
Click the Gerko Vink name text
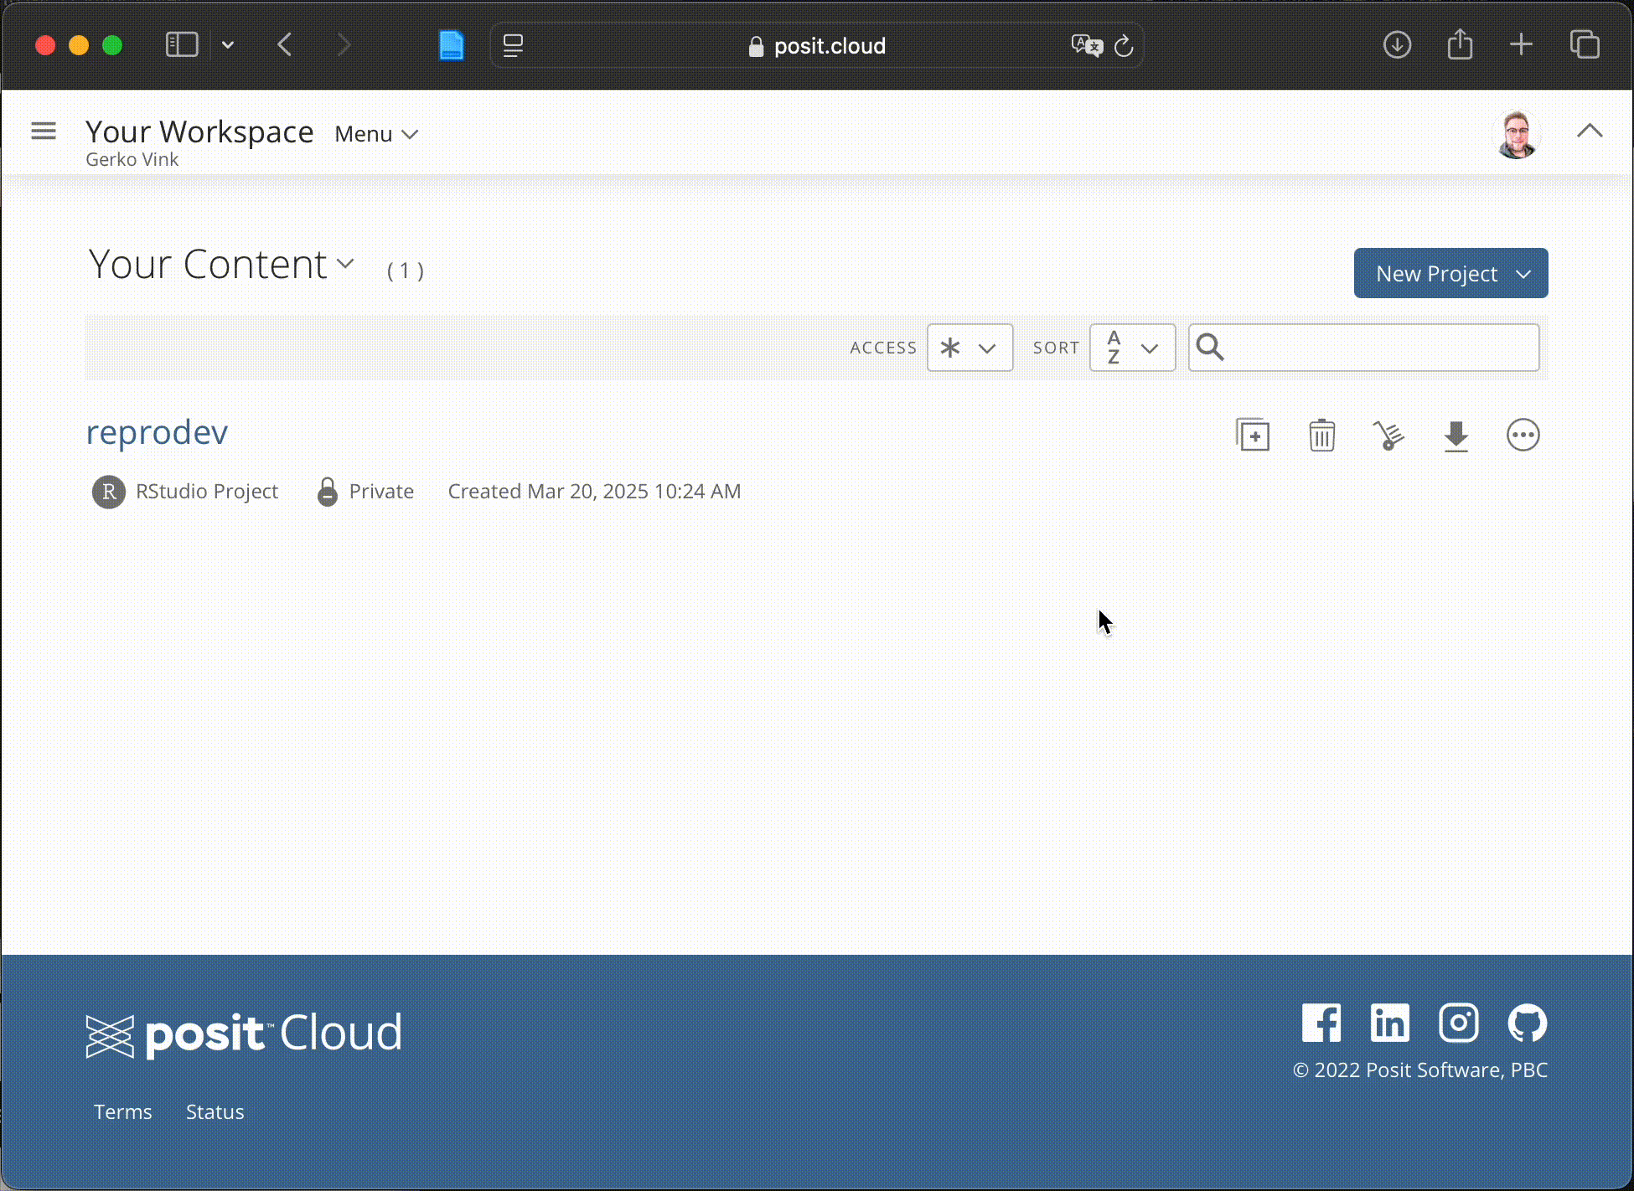[132, 159]
